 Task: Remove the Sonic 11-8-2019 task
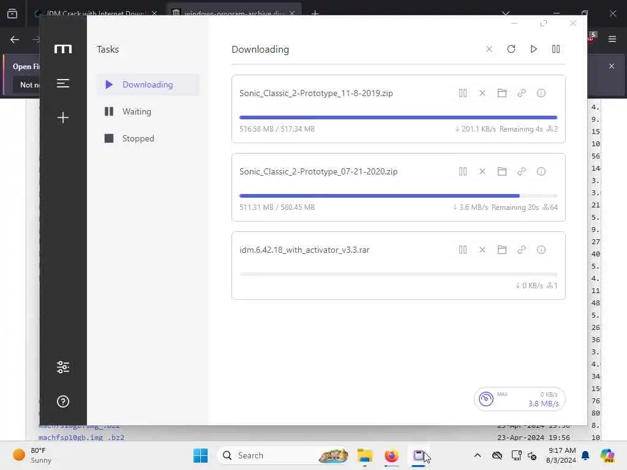pos(482,93)
